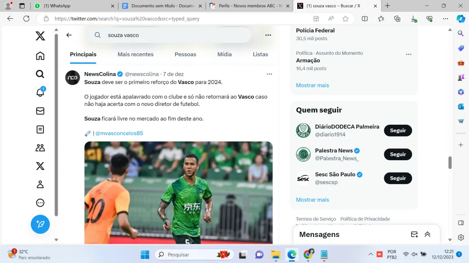The height and width of the screenshot is (263, 469).
Task: Follow DiárioDODECA Palmeira account
Action: [398, 131]
